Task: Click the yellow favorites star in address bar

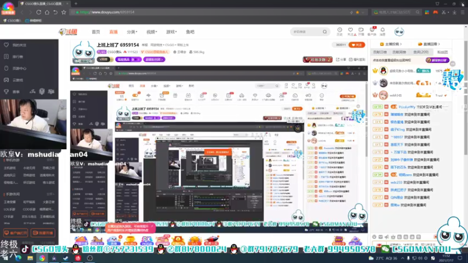Action: coord(357,12)
